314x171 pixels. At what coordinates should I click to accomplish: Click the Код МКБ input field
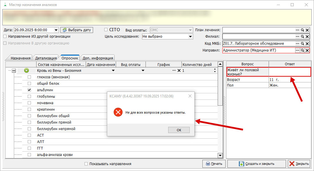click(259, 43)
